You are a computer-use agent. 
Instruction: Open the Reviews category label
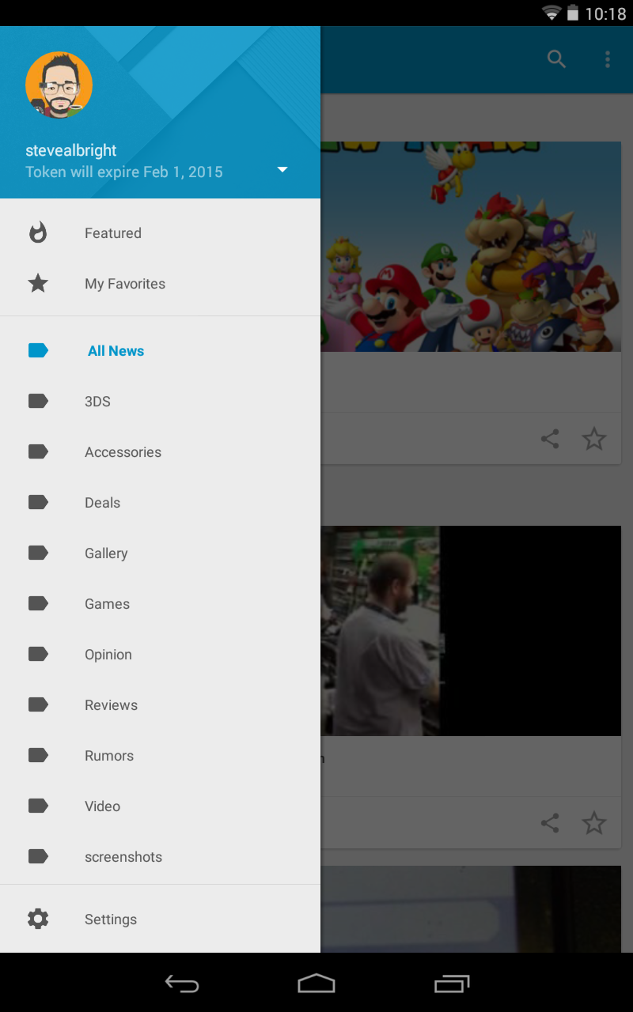111,705
